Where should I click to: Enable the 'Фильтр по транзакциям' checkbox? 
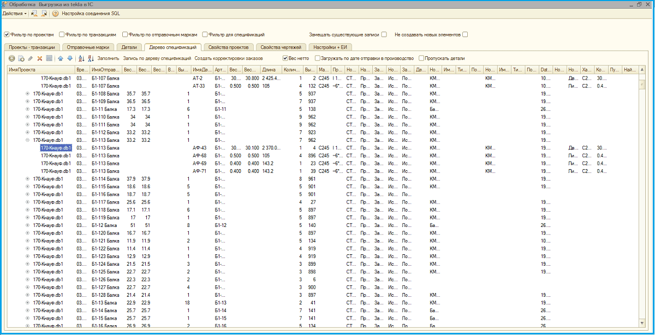pyautogui.click(x=62, y=34)
